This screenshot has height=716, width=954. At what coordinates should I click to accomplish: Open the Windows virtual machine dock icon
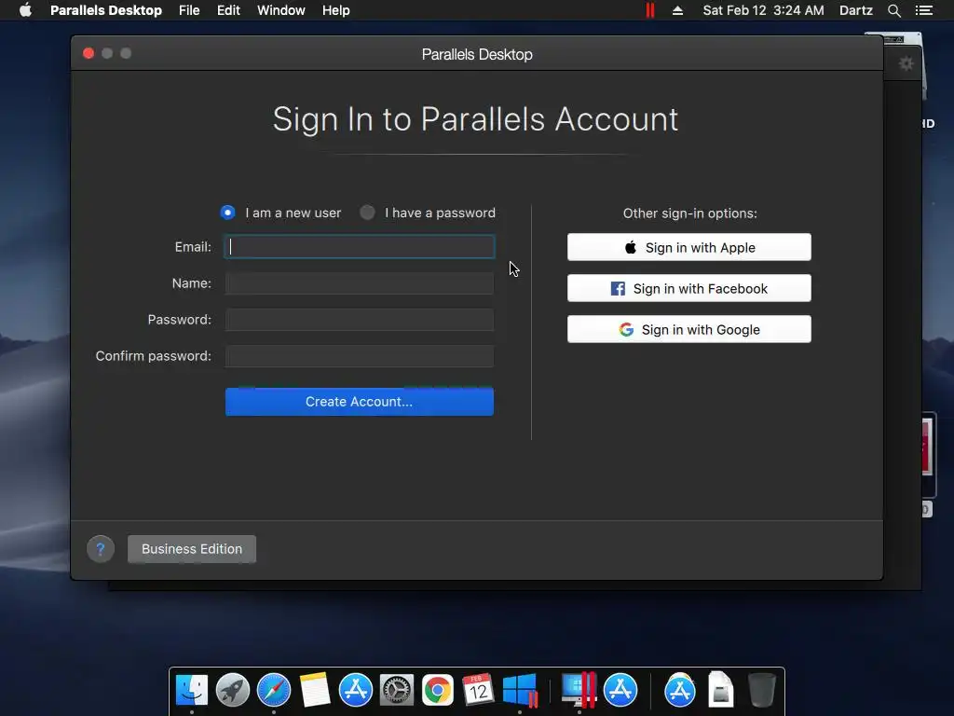point(520,690)
